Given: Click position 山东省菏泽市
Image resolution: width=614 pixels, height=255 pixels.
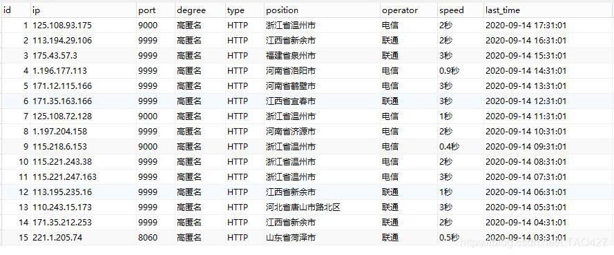Looking at the screenshot, I should click(291, 238).
